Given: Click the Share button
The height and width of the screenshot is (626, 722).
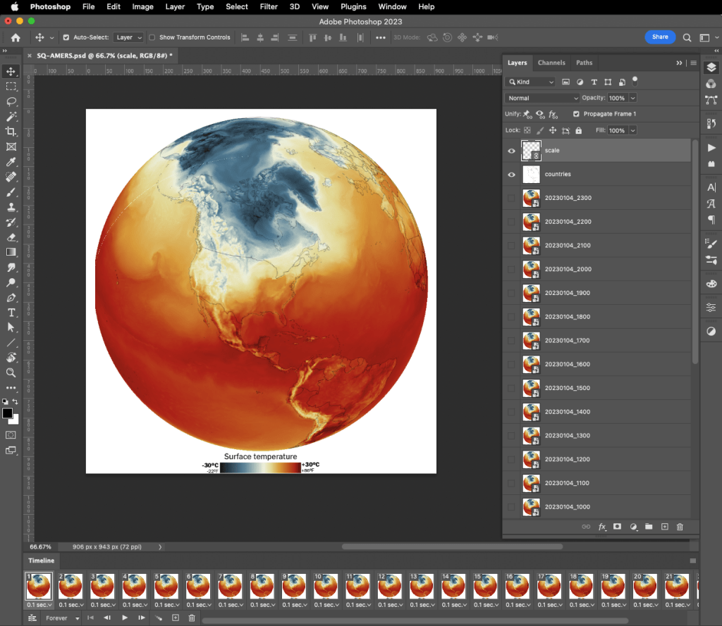Looking at the screenshot, I should click(660, 37).
